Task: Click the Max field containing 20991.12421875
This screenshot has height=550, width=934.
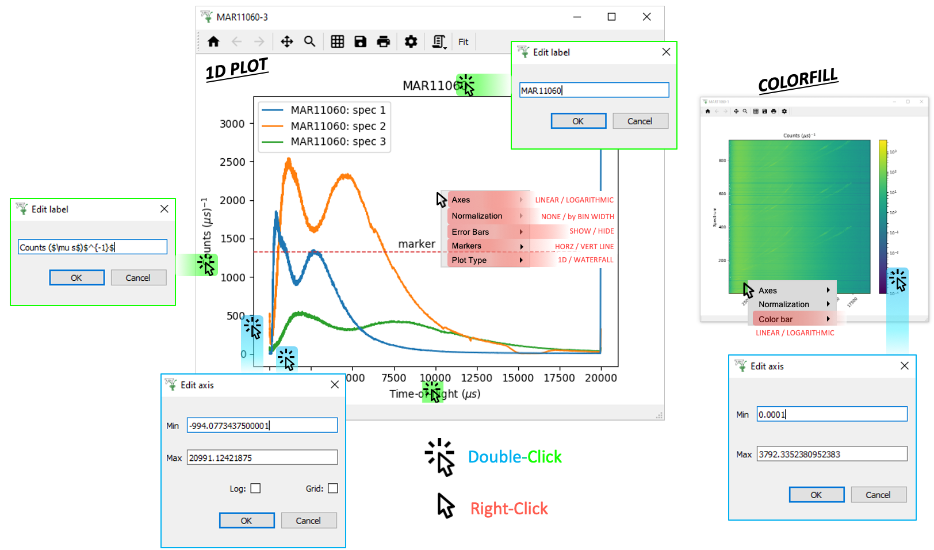Action: pyautogui.click(x=262, y=458)
